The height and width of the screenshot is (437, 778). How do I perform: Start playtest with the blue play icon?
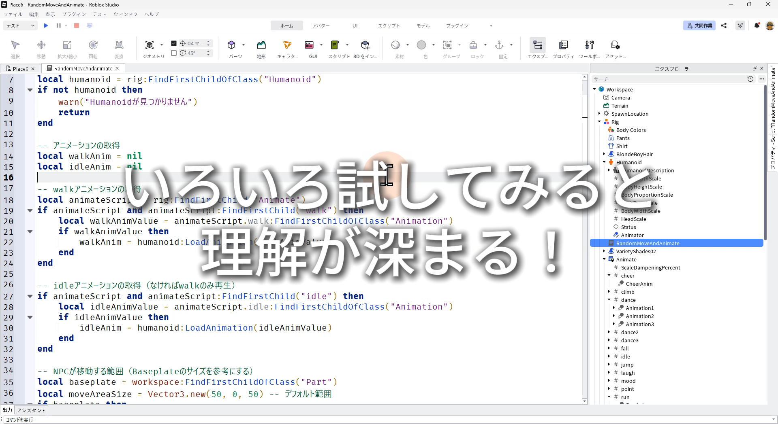point(46,25)
